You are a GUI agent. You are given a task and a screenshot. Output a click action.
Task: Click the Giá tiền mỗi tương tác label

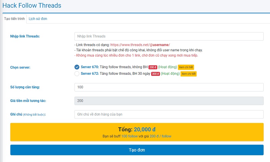point(28,101)
